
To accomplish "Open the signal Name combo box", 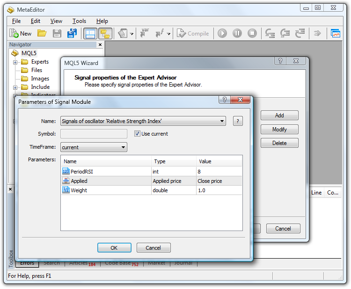I will point(143,121).
